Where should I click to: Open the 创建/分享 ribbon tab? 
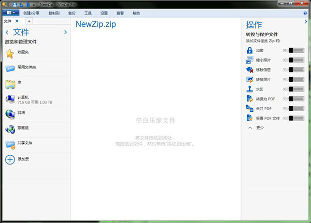[31, 13]
